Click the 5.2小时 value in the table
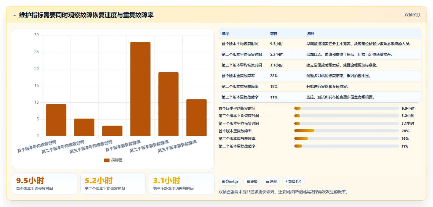 277,55
